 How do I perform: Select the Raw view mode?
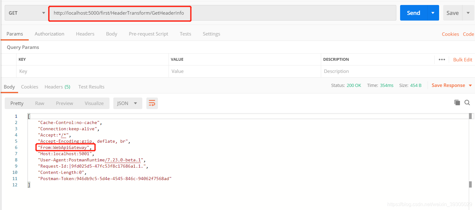[40, 103]
